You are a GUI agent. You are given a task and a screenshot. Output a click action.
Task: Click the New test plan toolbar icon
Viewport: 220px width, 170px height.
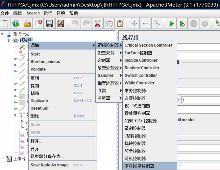click(x=5, y=24)
